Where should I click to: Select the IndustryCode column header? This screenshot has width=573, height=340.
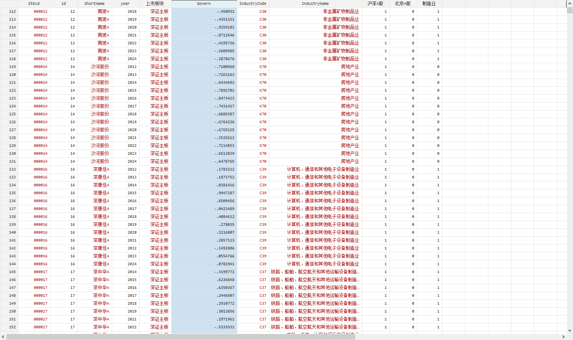(253, 4)
